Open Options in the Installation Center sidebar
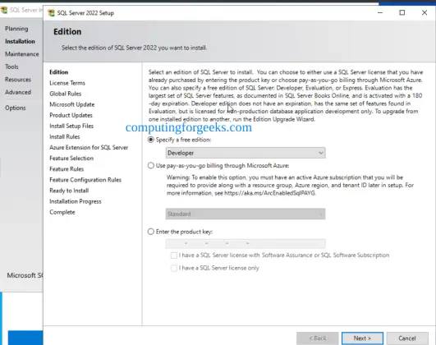 pos(16,108)
